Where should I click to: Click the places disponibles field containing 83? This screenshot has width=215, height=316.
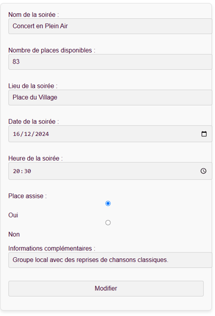(110, 62)
